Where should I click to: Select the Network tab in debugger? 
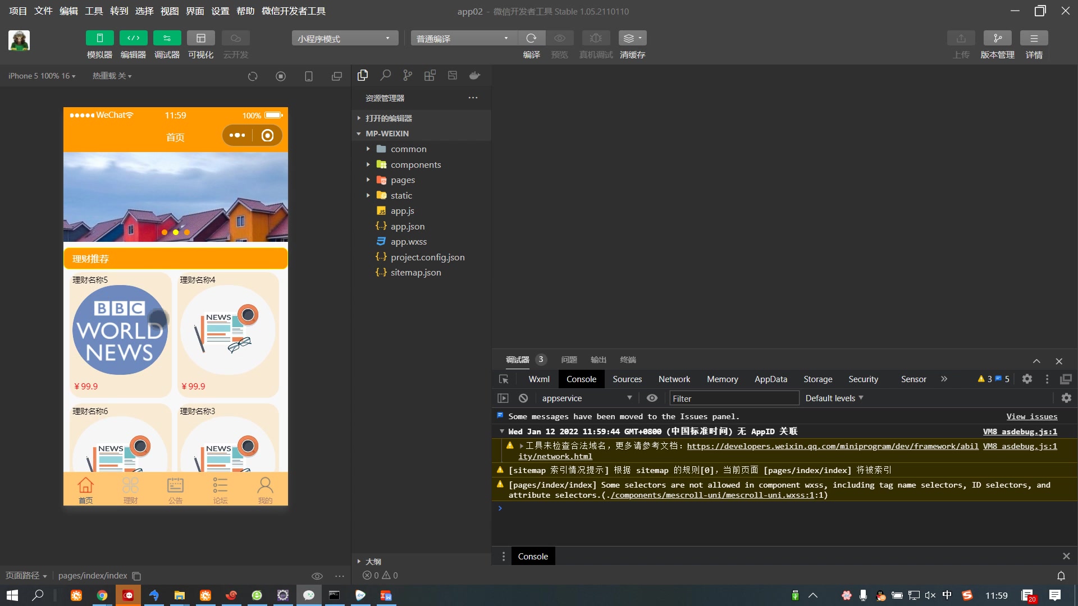pyautogui.click(x=674, y=378)
